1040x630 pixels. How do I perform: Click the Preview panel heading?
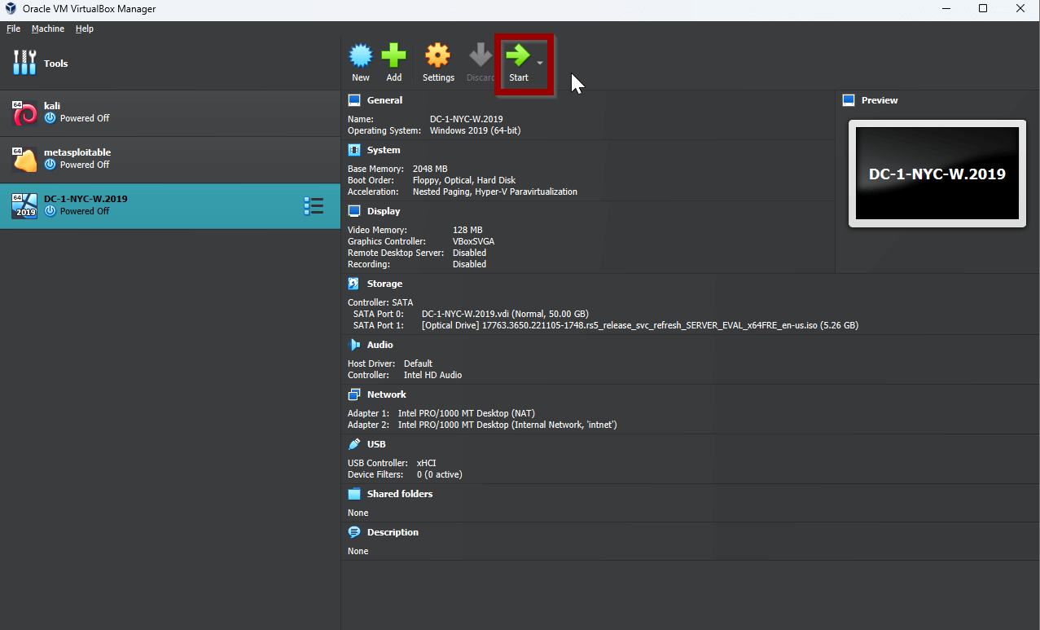click(x=880, y=100)
